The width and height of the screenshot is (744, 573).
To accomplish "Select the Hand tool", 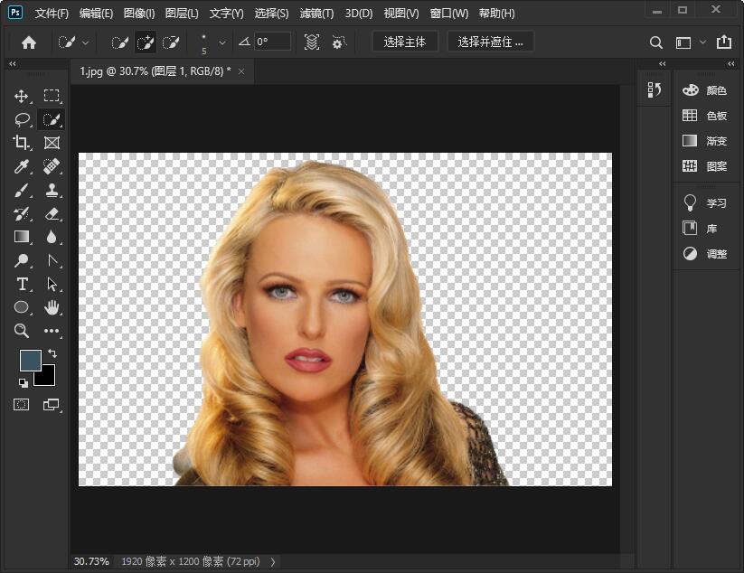I will [52, 307].
